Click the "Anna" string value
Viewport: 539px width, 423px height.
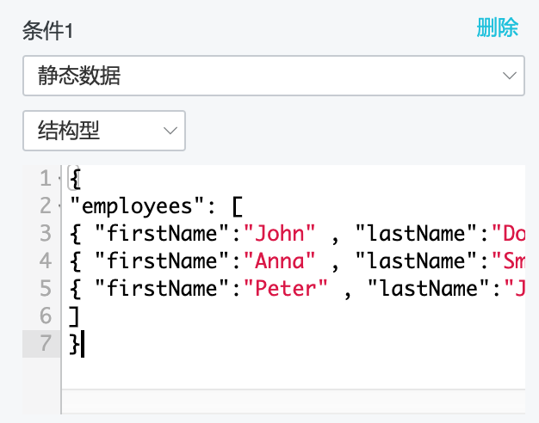pyautogui.click(x=281, y=261)
